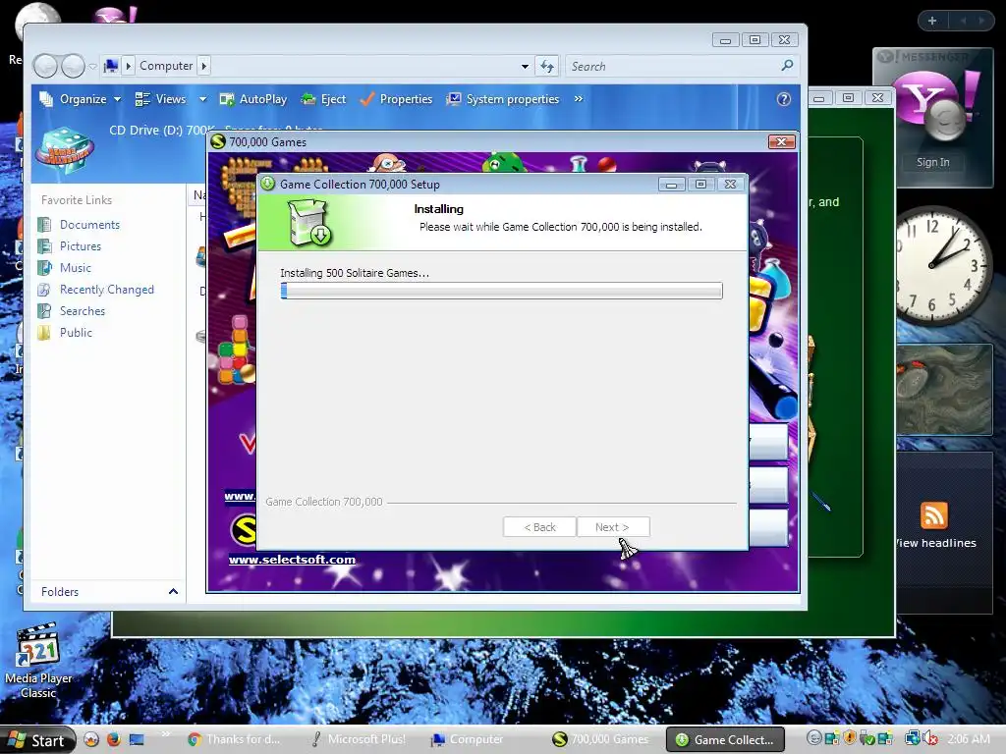Screen dimensions: 1006x754
Task: Click the Music folder icon
Action: point(44,268)
